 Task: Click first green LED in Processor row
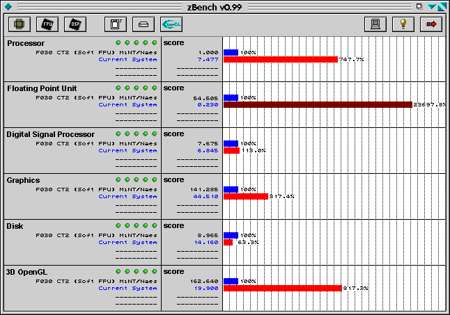118,43
